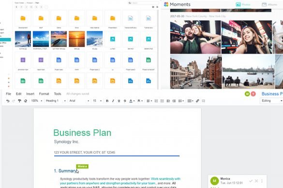This screenshot has width=283, height=188.
Task: Click the green M user avatar in header
Action: point(247,94)
